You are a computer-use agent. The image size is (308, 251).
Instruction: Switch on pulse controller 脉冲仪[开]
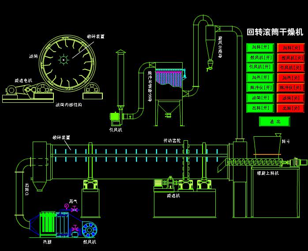[x=260, y=88]
